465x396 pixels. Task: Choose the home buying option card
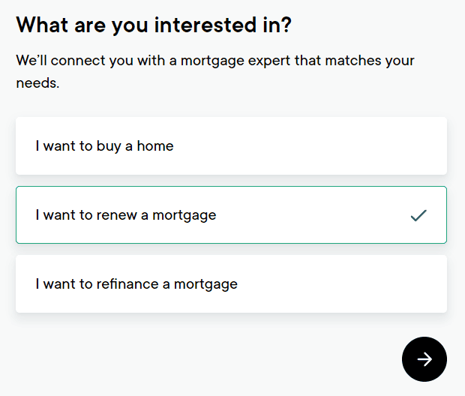tap(231, 146)
